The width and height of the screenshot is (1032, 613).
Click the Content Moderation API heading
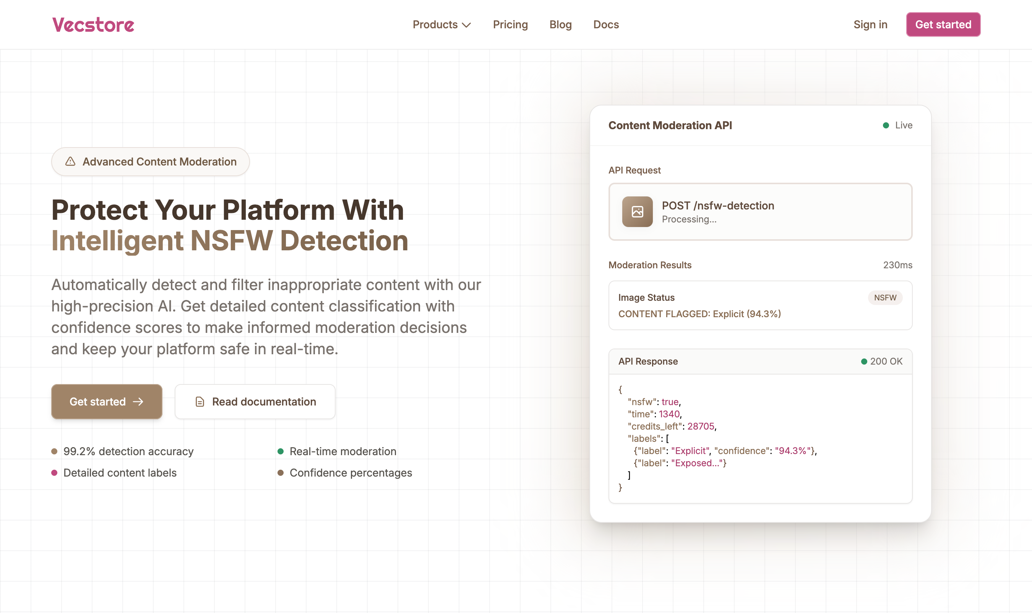click(x=670, y=125)
